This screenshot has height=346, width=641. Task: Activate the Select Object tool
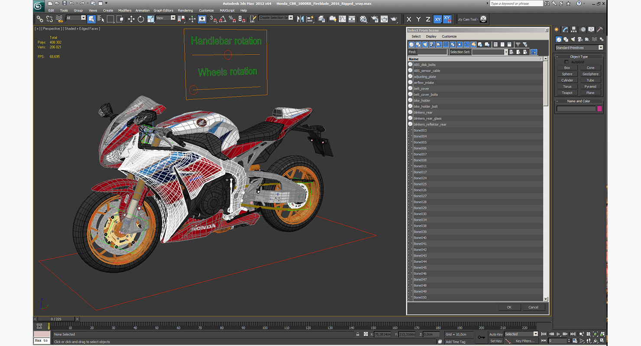tap(91, 19)
